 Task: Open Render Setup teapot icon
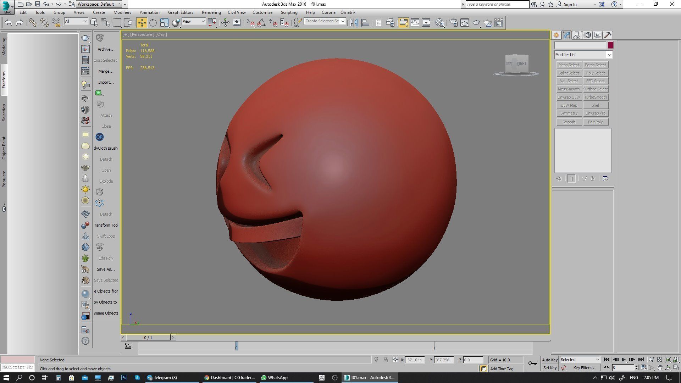[453, 23]
